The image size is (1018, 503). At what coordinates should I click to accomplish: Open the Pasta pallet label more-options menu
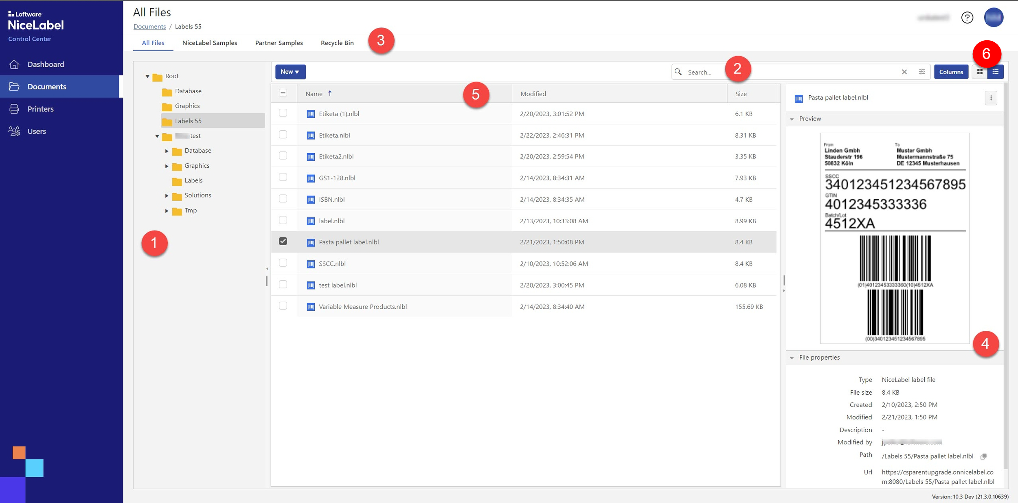(991, 98)
